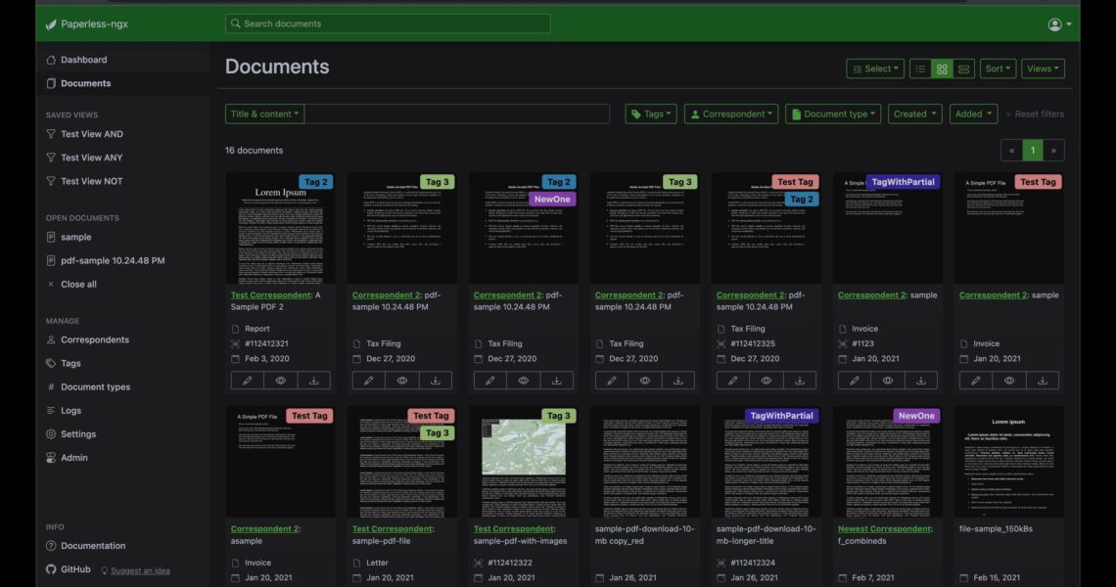This screenshot has height=587, width=1116.
Task: Click the Search documents input field
Action: click(x=388, y=23)
